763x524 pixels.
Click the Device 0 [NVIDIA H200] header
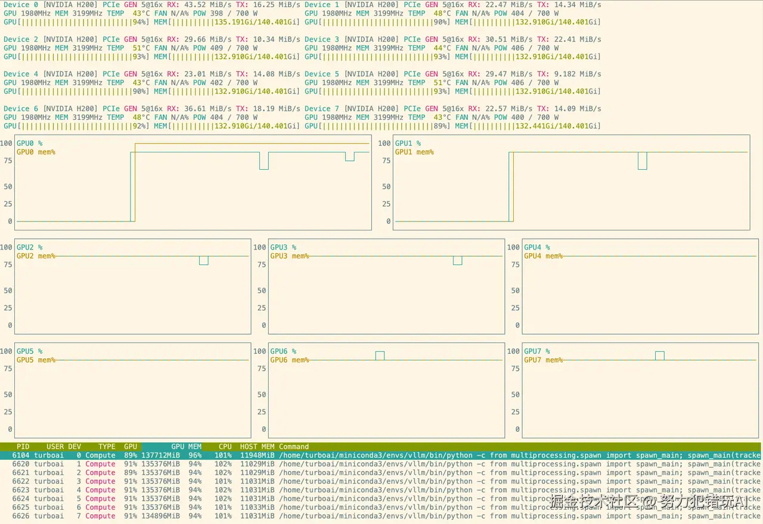pos(51,5)
